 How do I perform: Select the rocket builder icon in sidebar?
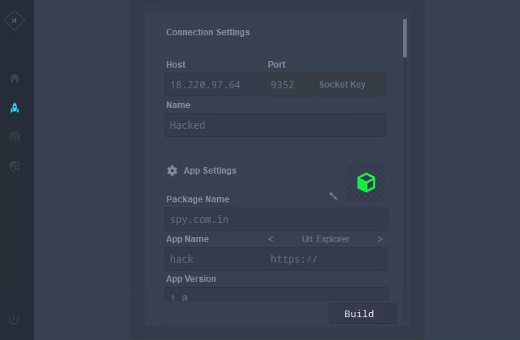pos(15,107)
